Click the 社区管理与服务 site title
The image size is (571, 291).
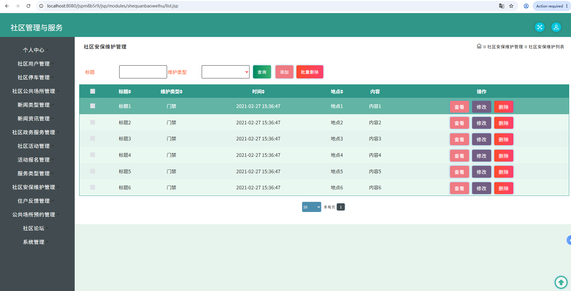click(x=36, y=27)
